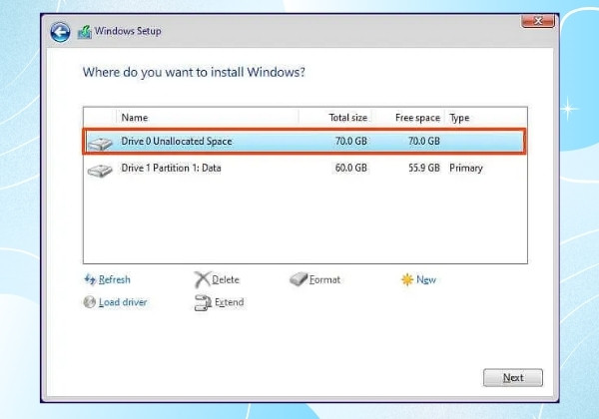
Task: Click the 55.9 GB free space cell
Action: point(424,168)
